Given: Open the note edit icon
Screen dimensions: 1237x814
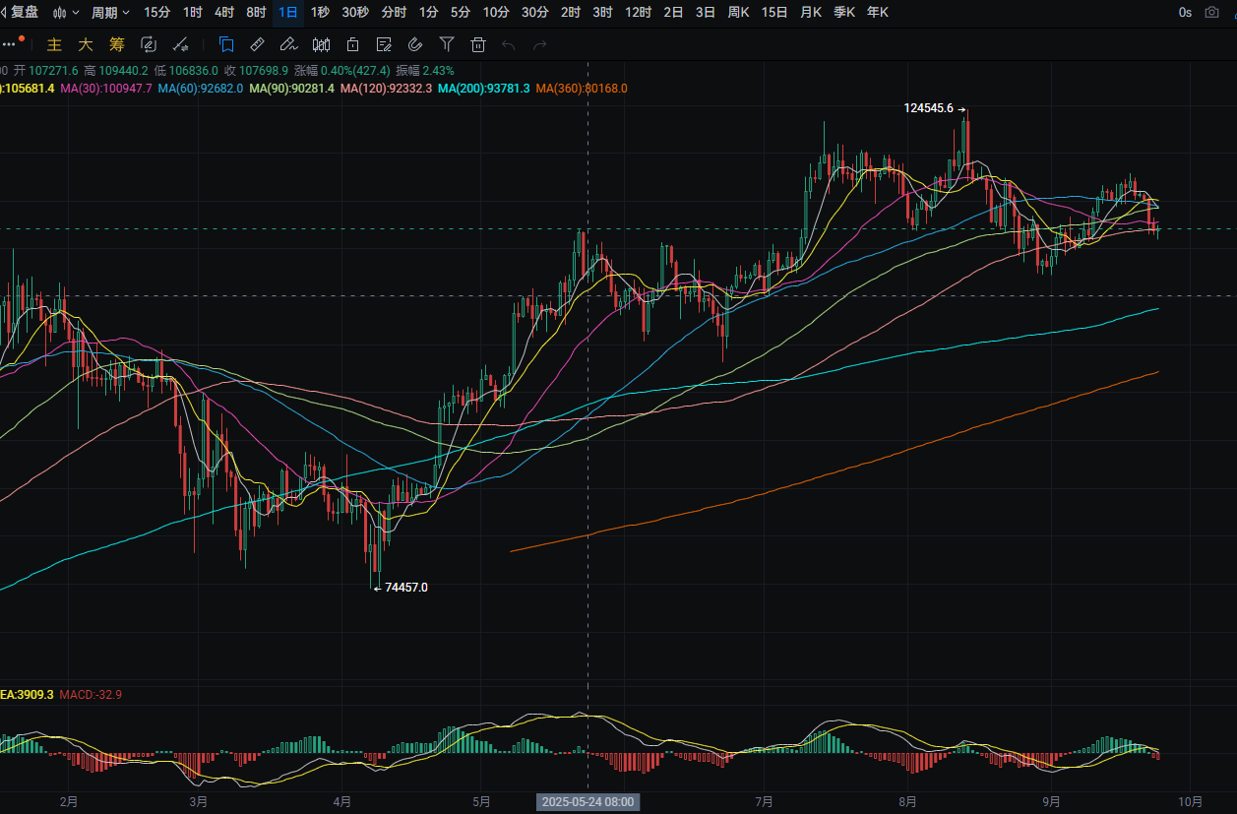Looking at the screenshot, I should (x=384, y=44).
